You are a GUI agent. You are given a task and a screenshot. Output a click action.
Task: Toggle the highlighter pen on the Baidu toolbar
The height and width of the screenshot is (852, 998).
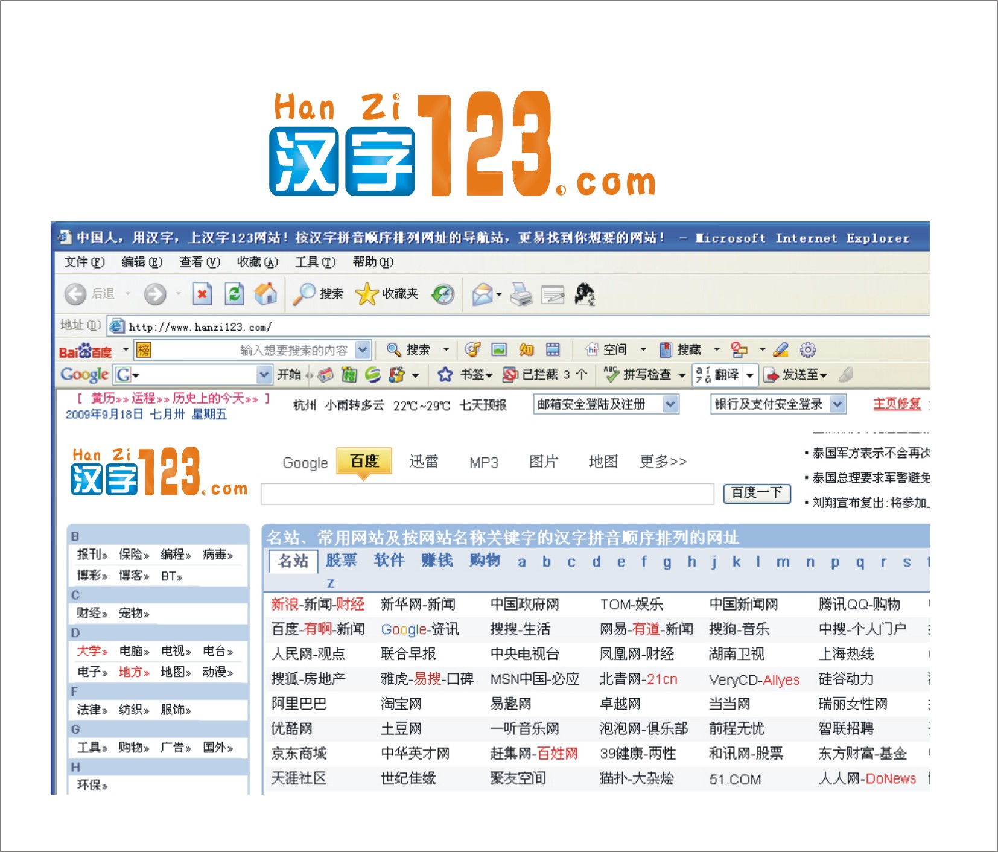(781, 349)
